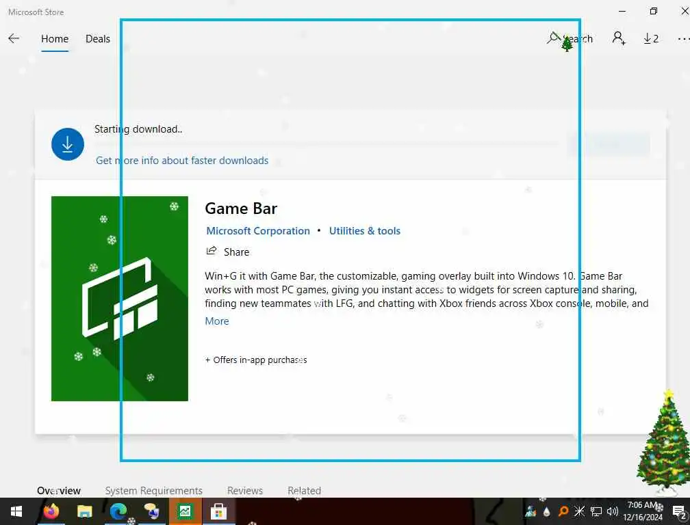Screen dimensions: 690x525
Task: Open the Utilities & tools category link
Action: click(x=364, y=230)
